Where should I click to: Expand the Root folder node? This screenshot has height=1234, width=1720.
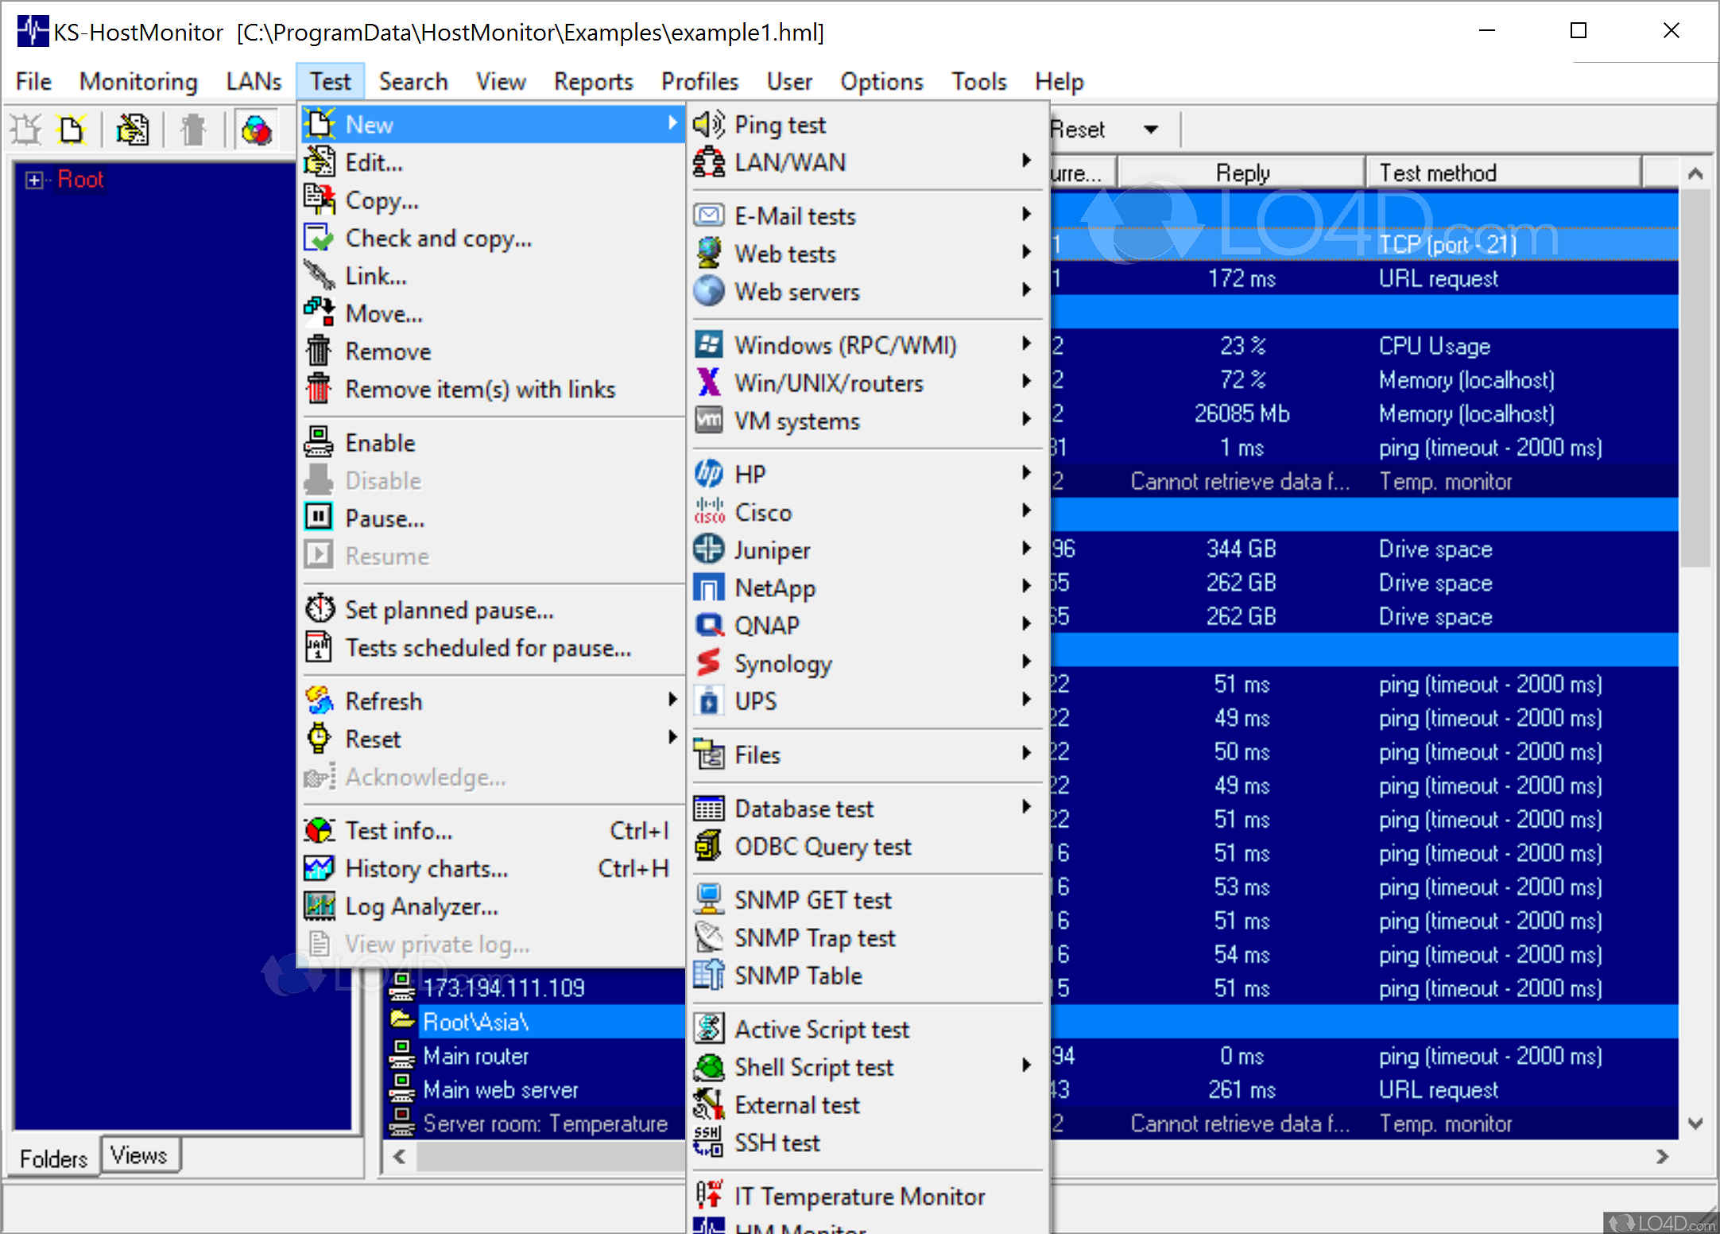coord(33,180)
